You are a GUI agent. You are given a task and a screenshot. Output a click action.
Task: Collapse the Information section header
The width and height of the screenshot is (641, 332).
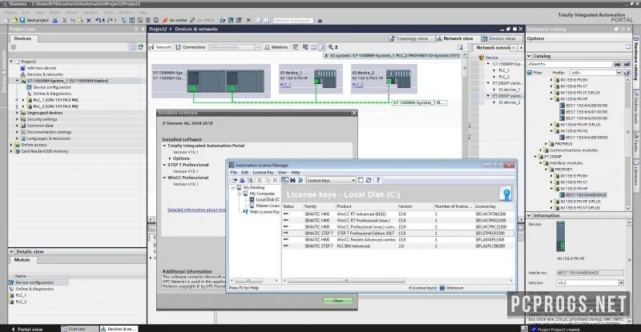point(529,216)
